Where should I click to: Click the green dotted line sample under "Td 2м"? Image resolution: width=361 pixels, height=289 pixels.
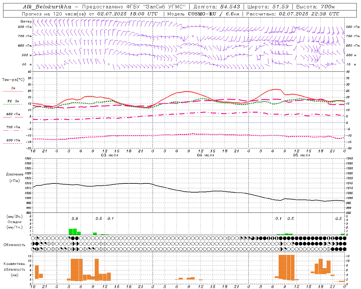(x=12, y=104)
